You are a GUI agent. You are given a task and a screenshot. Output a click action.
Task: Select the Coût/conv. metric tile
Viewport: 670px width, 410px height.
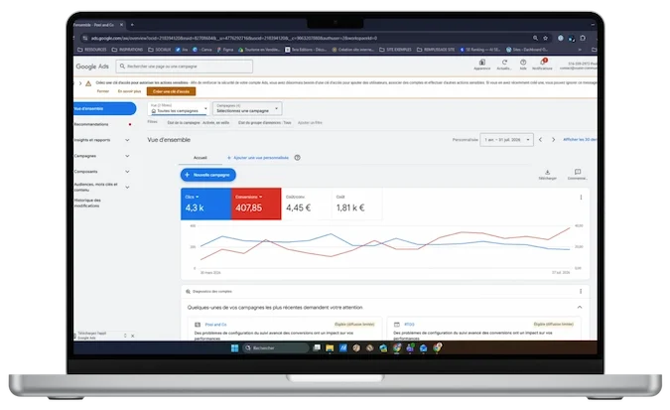point(306,205)
